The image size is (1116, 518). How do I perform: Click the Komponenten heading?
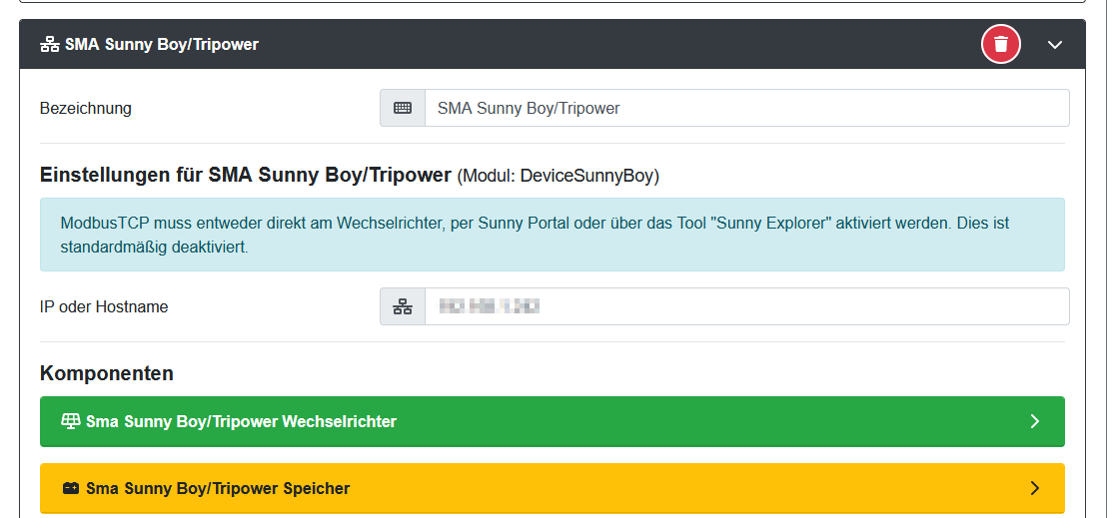[x=107, y=373]
